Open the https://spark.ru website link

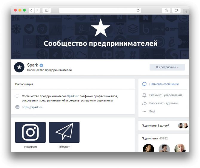pos(32,107)
